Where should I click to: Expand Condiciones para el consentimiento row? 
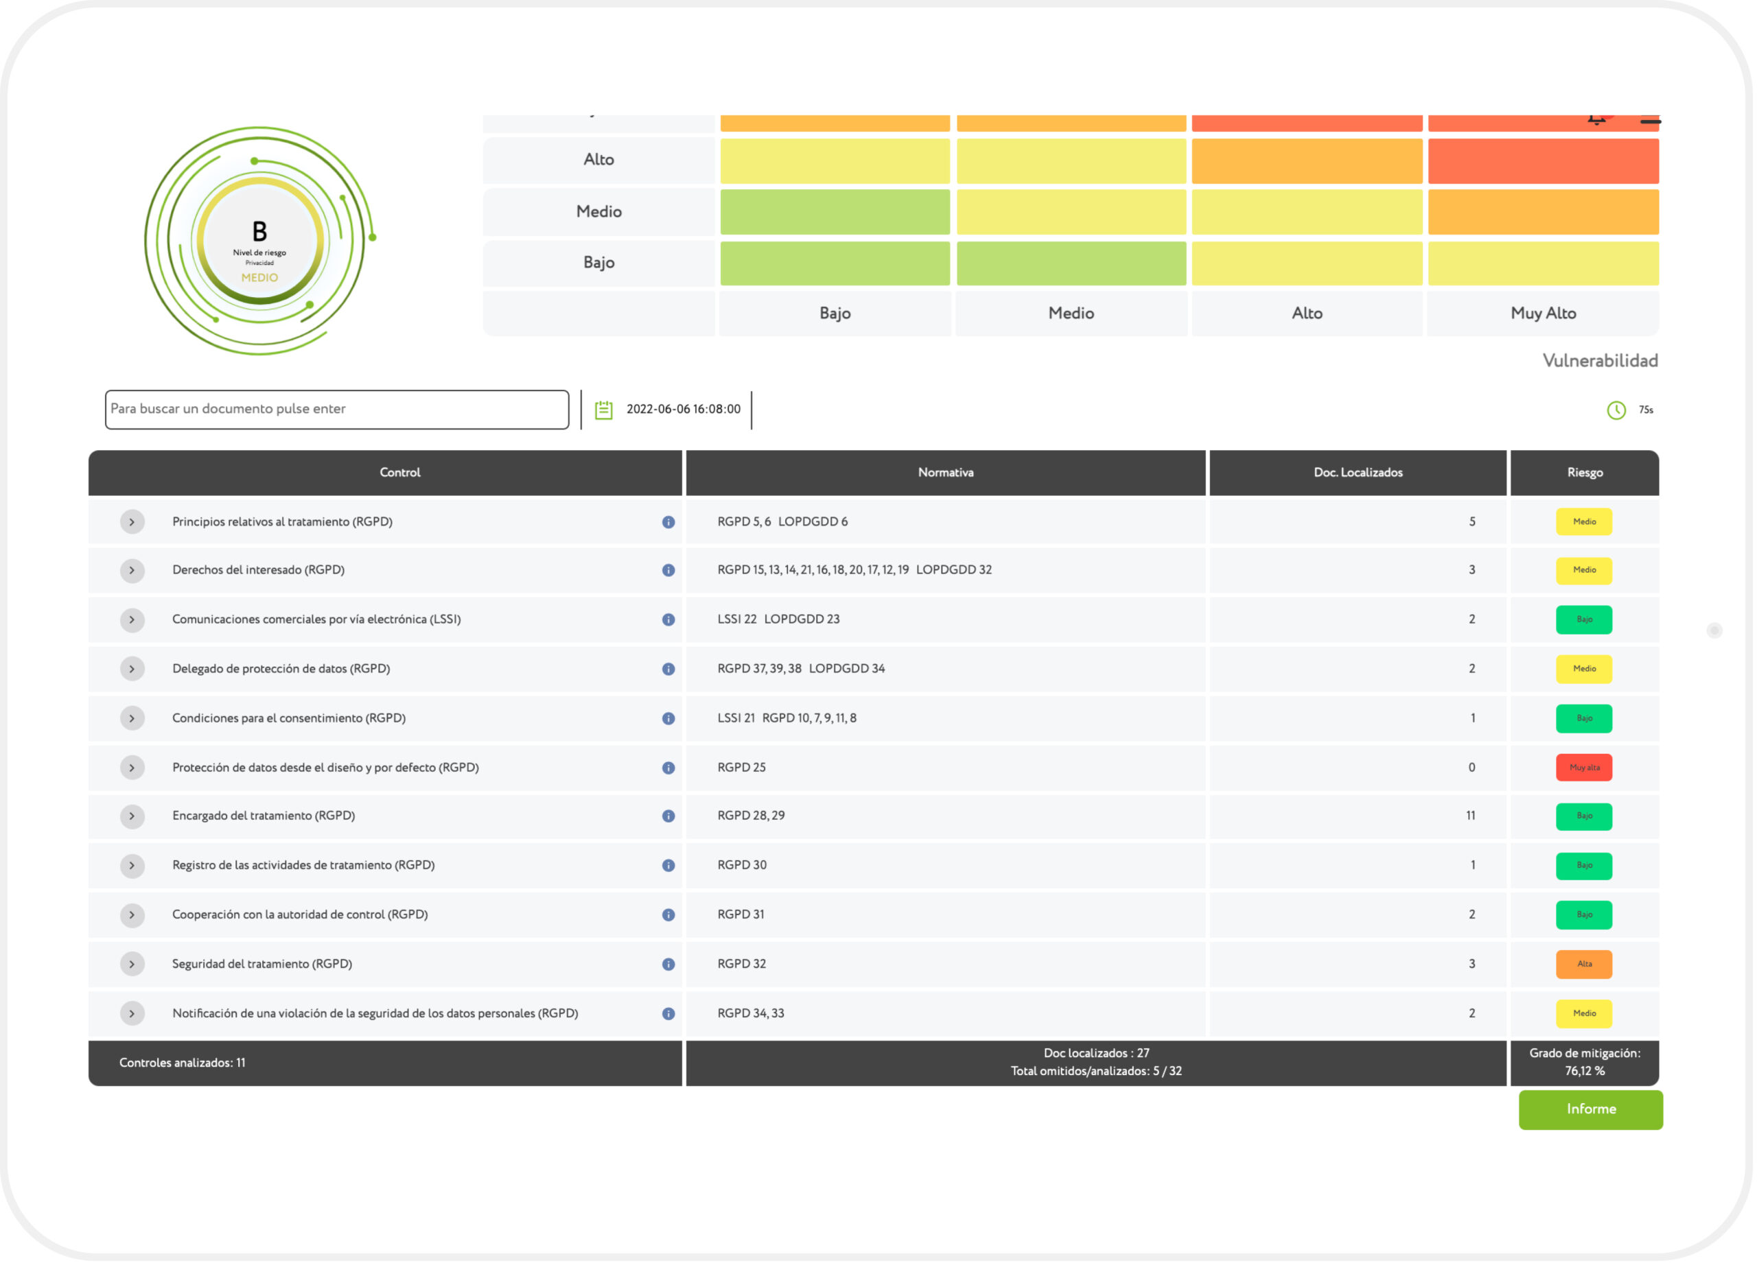(132, 719)
